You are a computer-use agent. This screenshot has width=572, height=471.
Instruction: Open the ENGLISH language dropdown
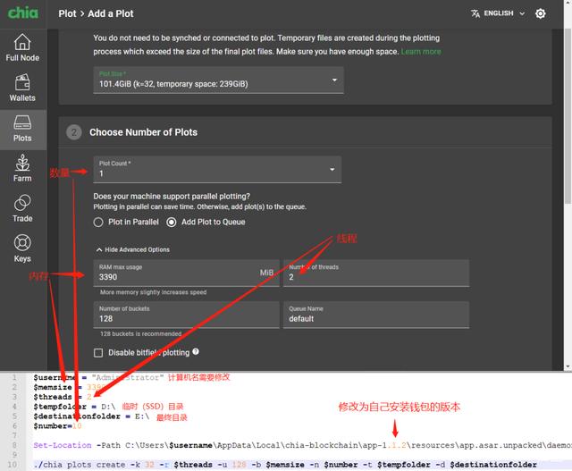pos(499,13)
